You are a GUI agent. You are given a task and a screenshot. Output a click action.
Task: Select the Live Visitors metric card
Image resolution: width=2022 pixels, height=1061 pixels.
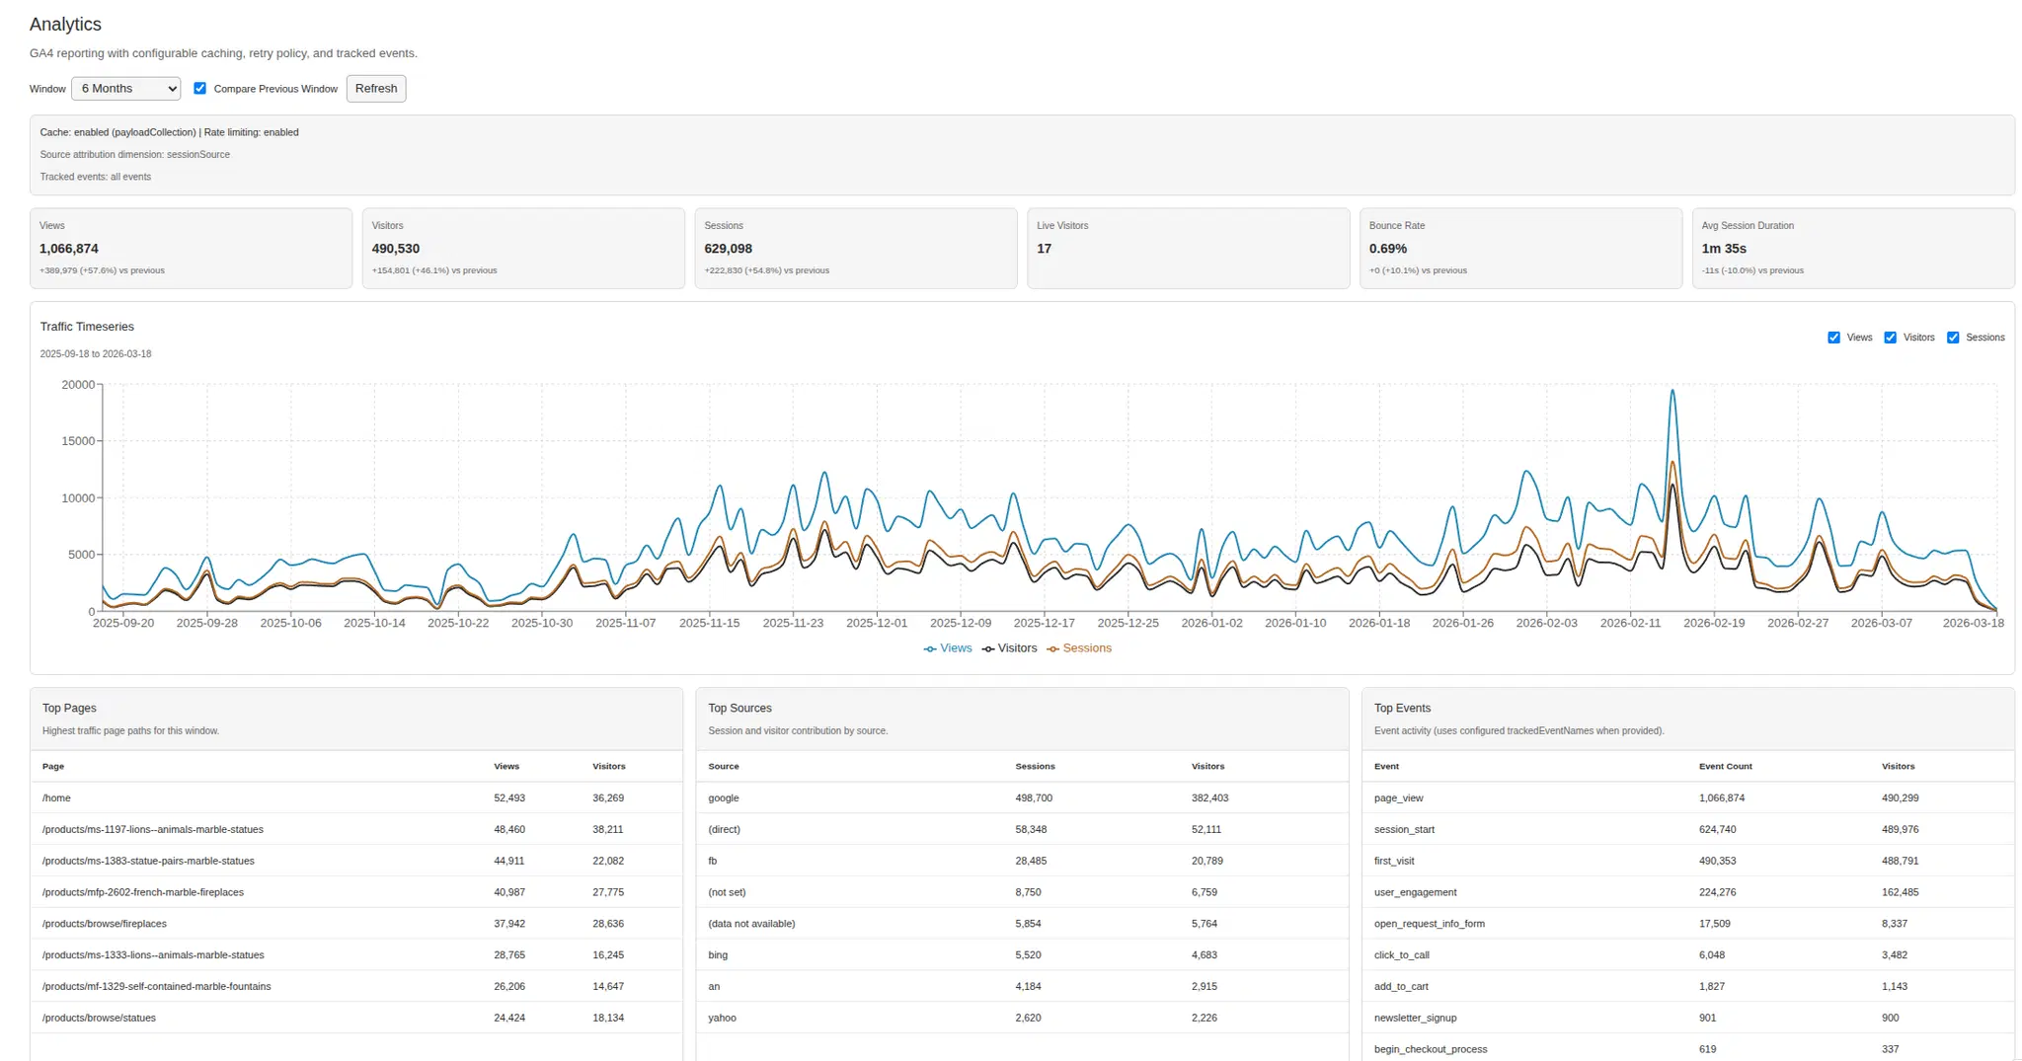point(1188,248)
